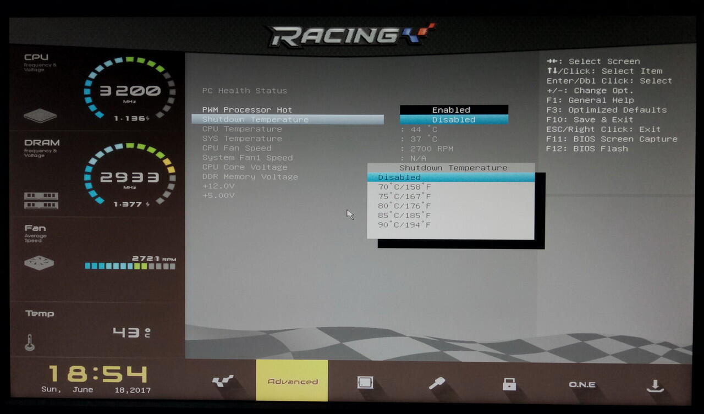Open the chipset tab icon
The width and height of the screenshot is (704, 414).
(x=365, y=383)
